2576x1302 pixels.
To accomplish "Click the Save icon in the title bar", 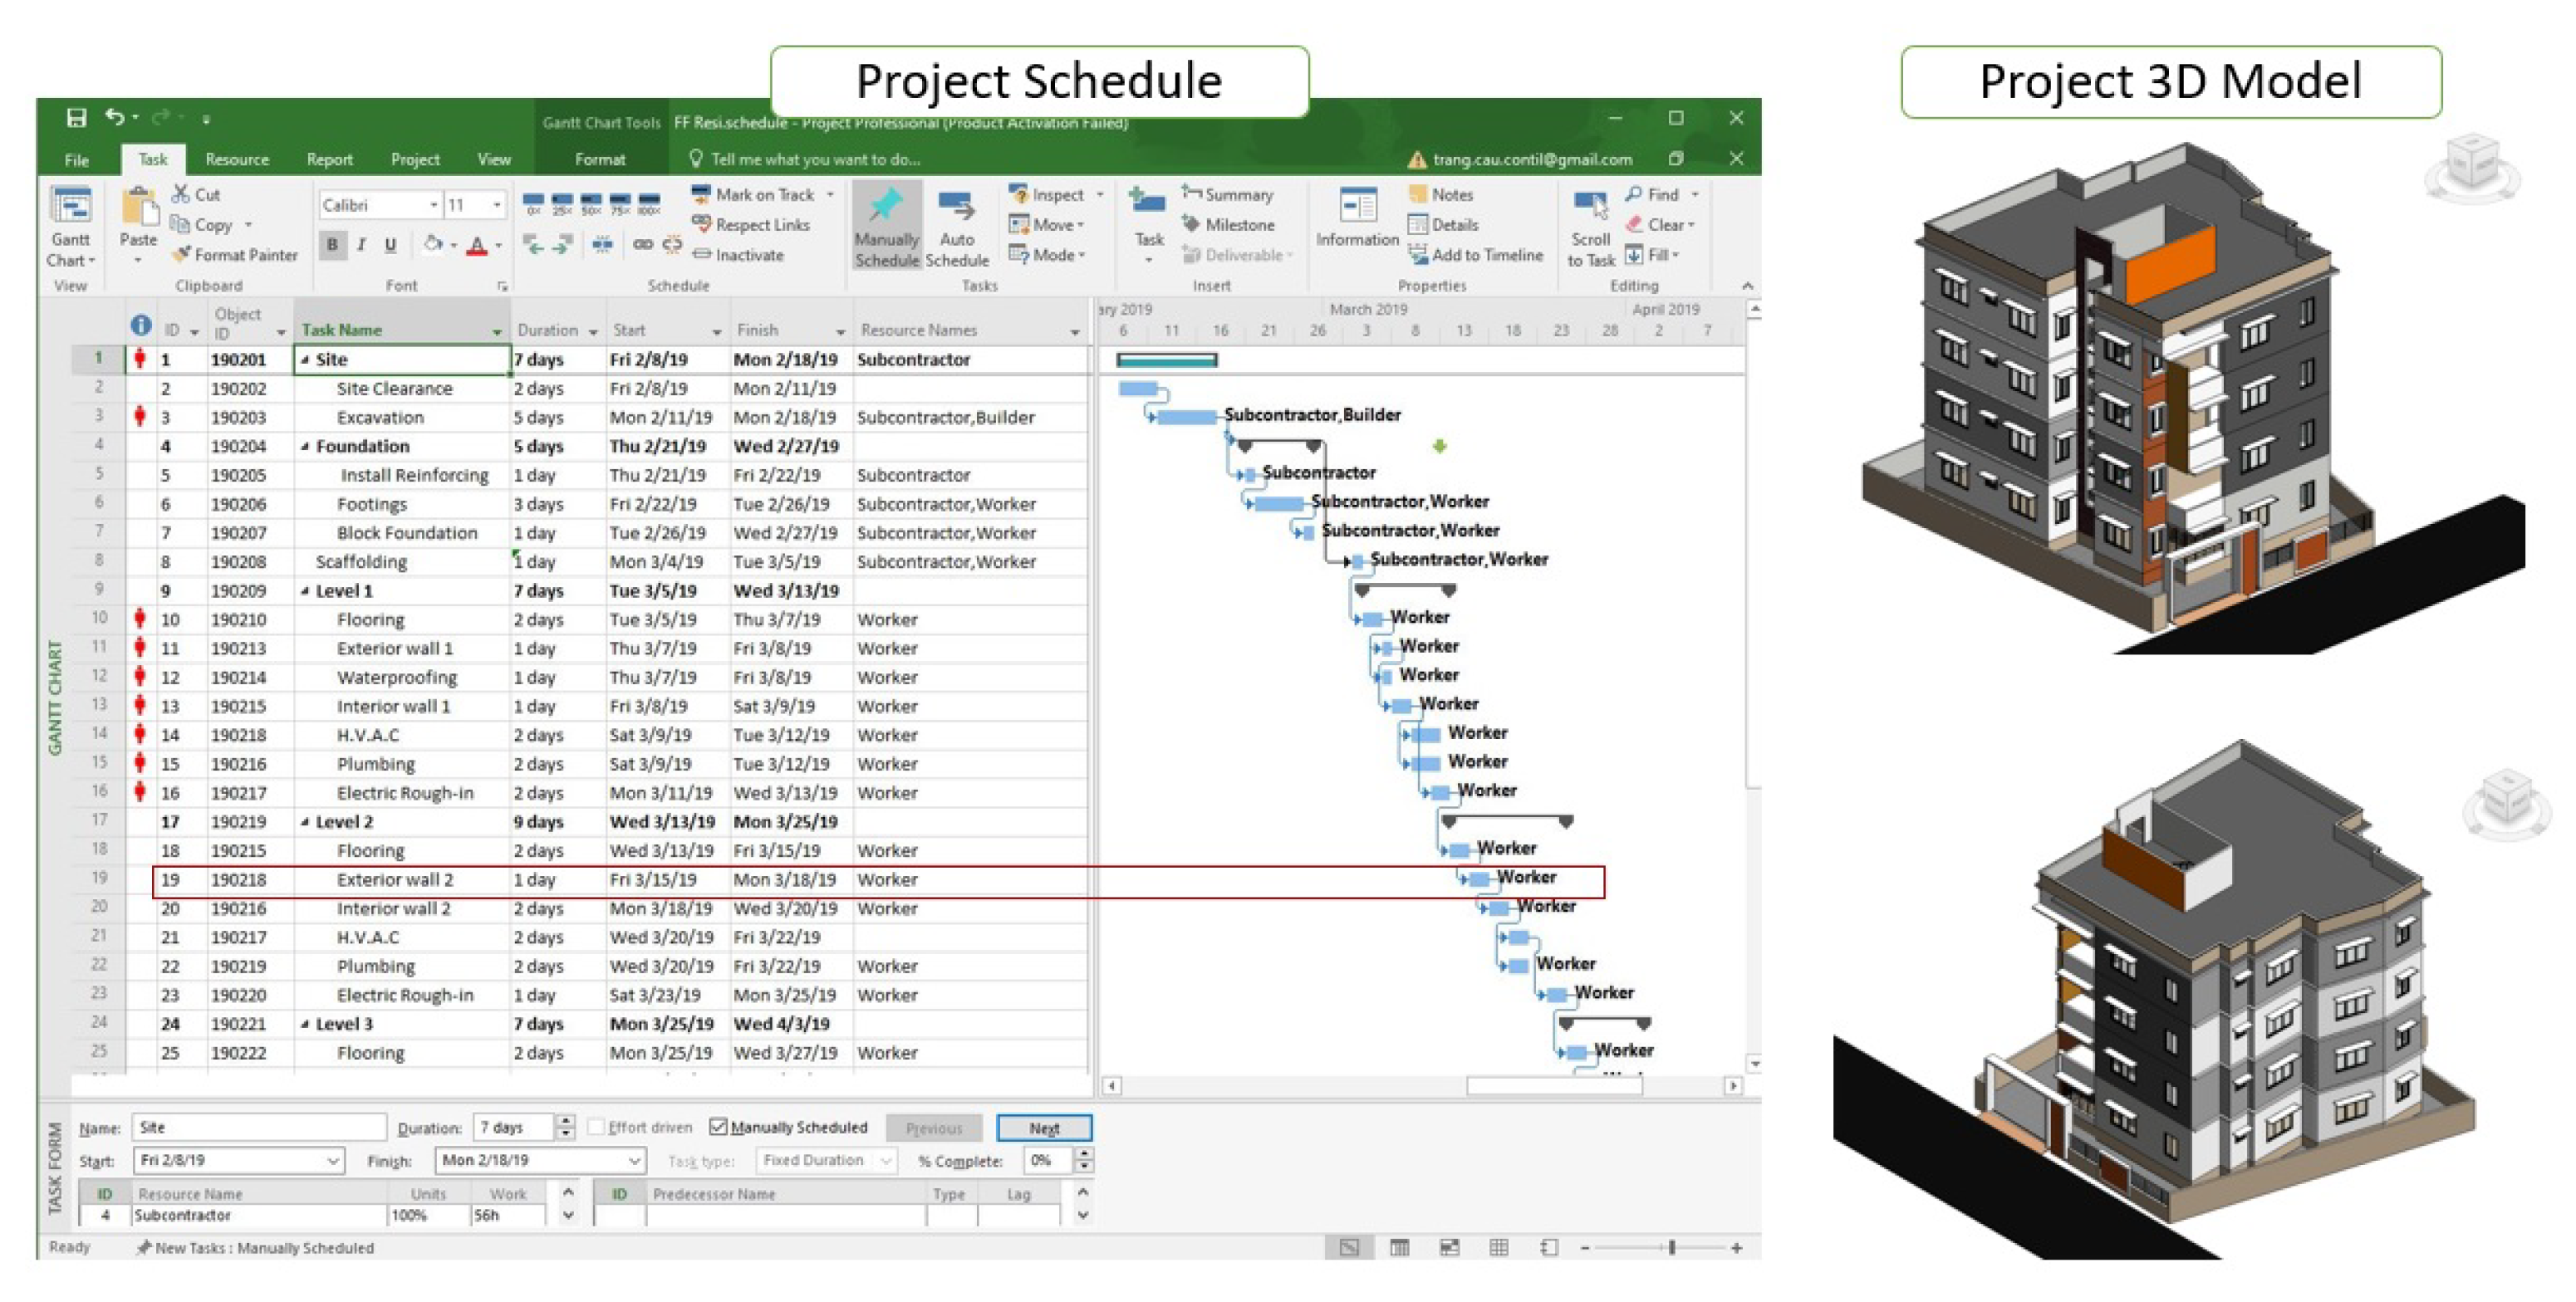I will tap(76, 118).
